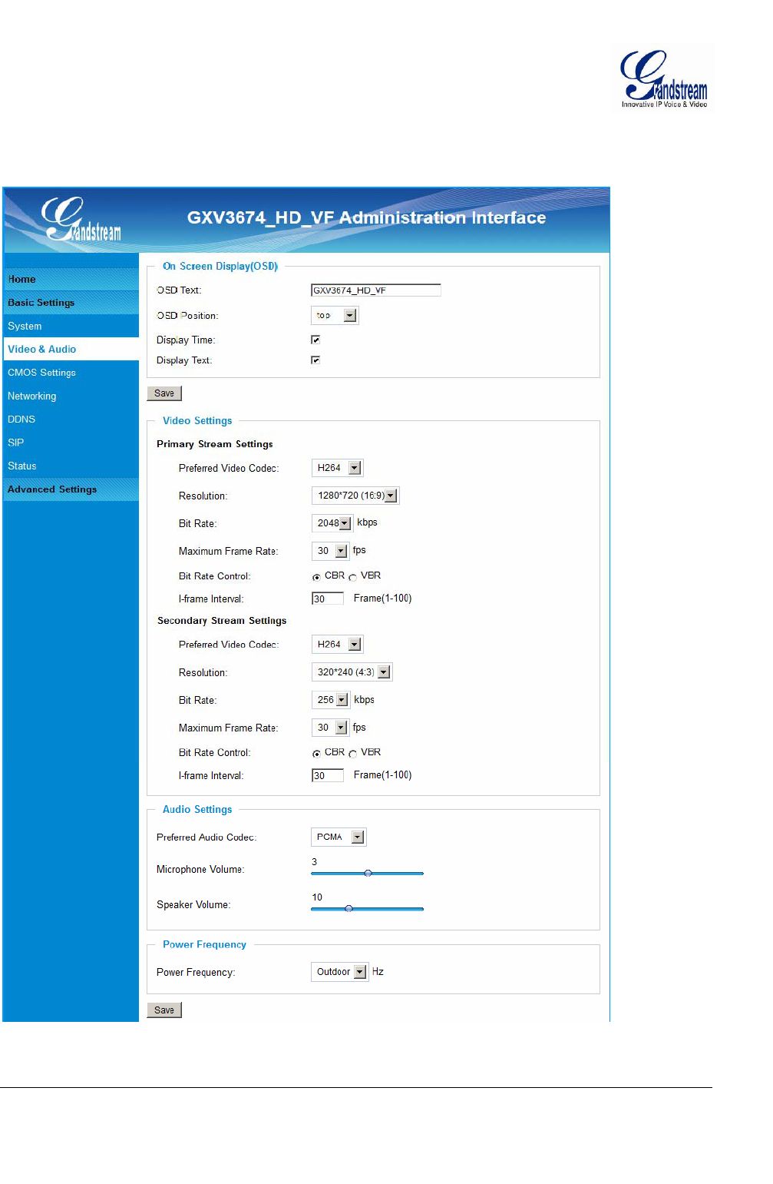Open the Preferred Audio Codec PCMA dropdown

point(339,837)
